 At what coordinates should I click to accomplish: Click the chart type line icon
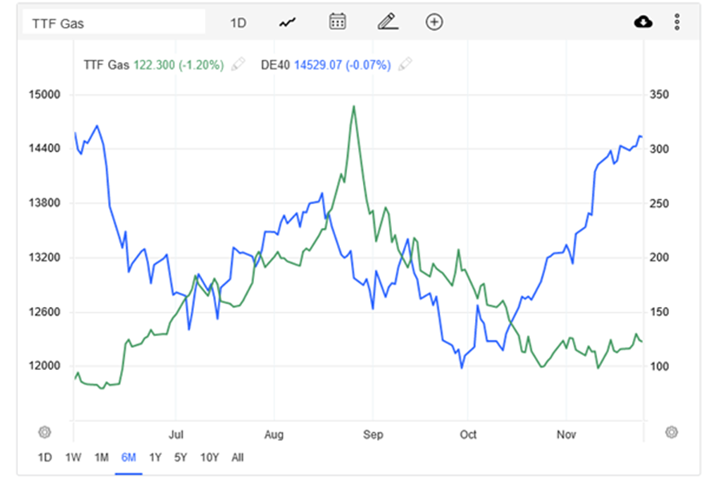[287, 22]
